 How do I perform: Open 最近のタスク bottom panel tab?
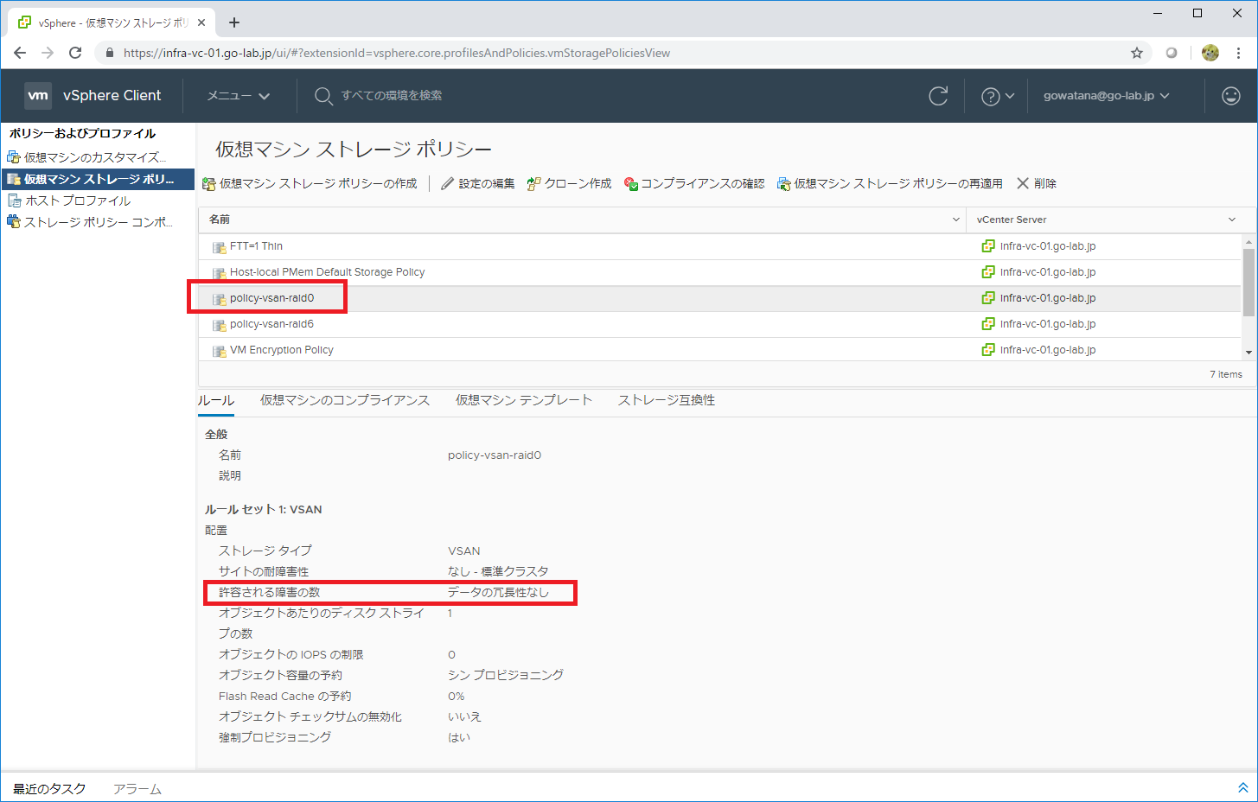(x=49, y=789)
